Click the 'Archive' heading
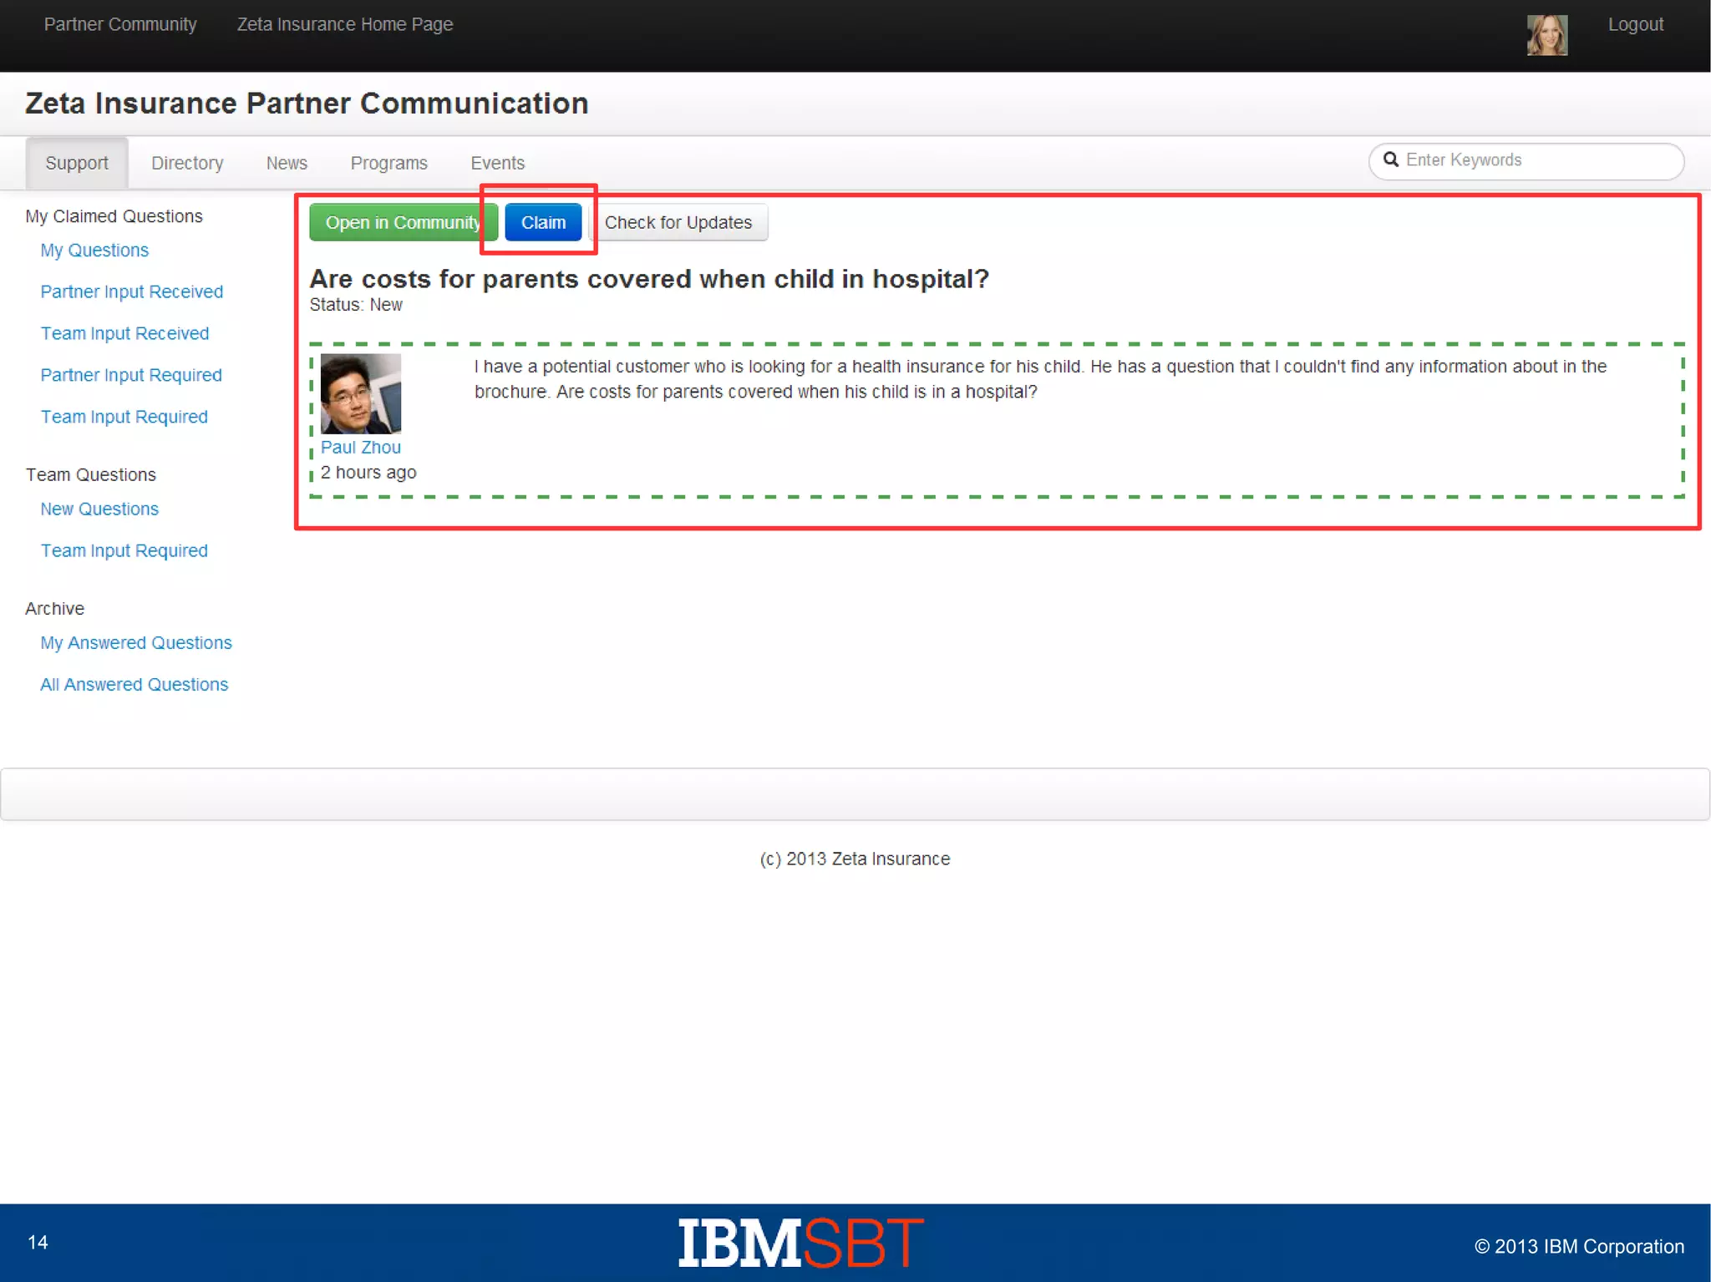The height and width of the screenshot is (1282, 1711). 54,608
